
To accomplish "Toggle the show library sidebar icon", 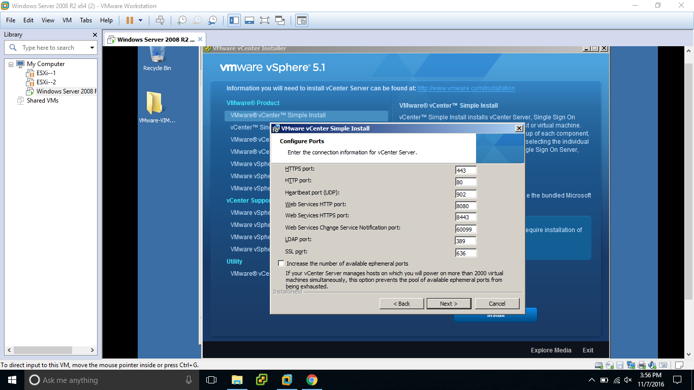I will coord(234,20).
